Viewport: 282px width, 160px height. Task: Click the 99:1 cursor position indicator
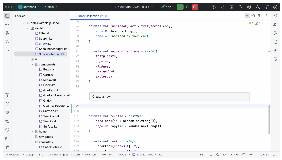(x=203, y=154)
